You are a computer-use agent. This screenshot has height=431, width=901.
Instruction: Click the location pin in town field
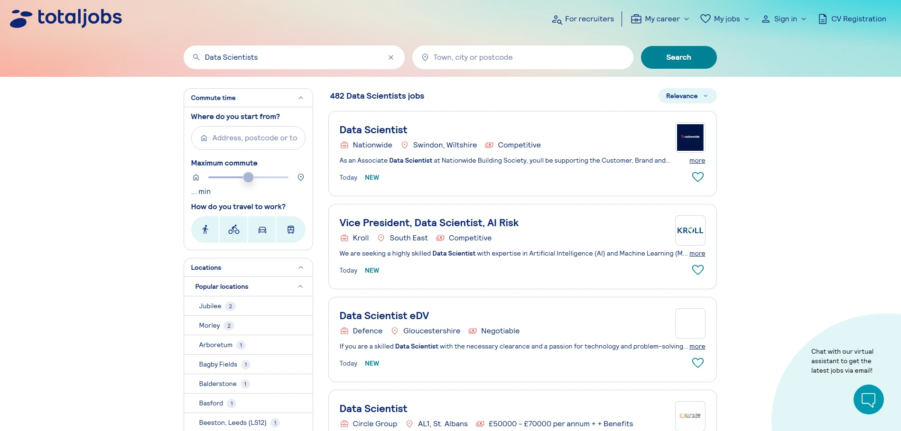pyautogui.click(x=425, y=57)
